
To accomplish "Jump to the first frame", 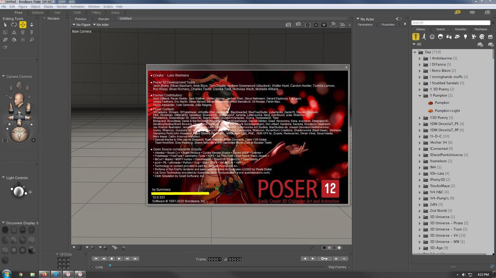I will point(96,259).
